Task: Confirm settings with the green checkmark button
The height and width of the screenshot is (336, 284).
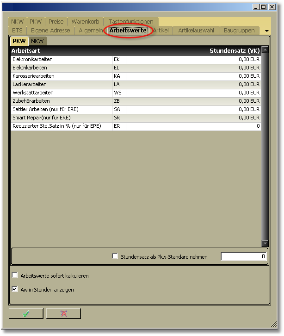Action: pyautogui.click(x=26, y=313)
